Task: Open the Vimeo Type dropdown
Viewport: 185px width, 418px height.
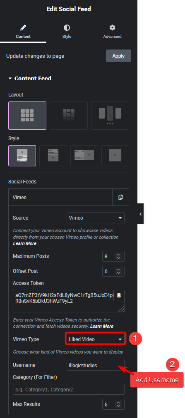Action: point(96,339)
